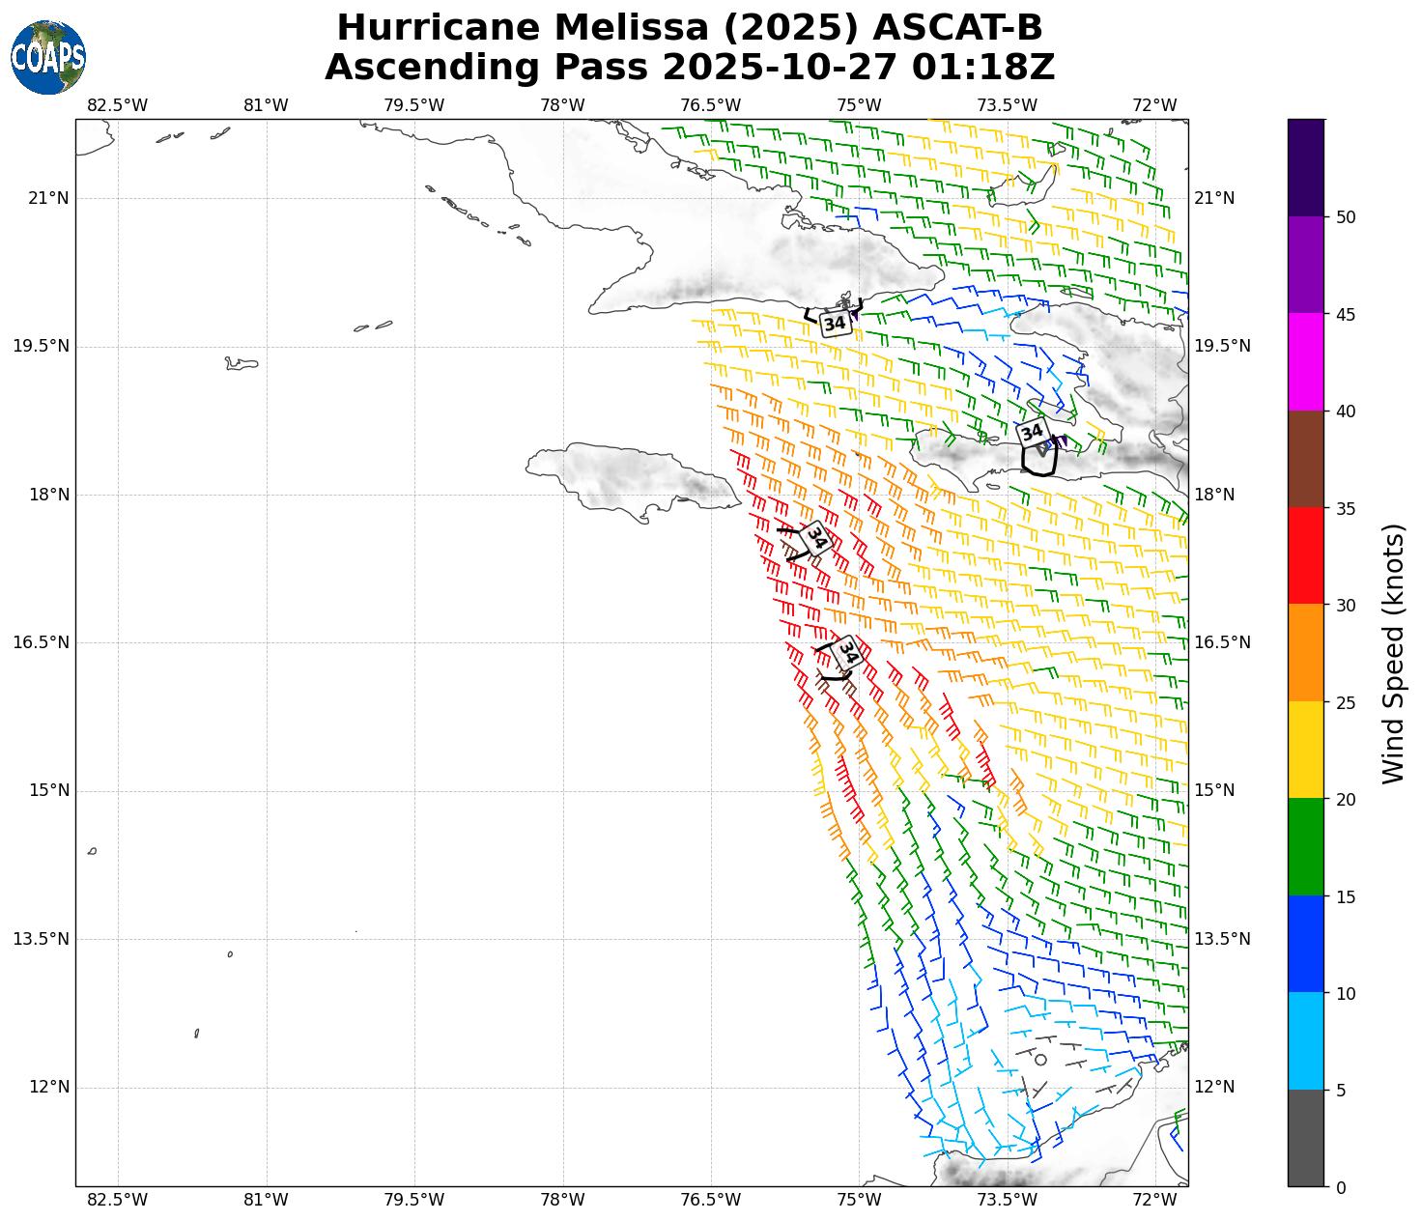Click the Wind Speed (knots) colorbar label

click(x=1393, y=654)
